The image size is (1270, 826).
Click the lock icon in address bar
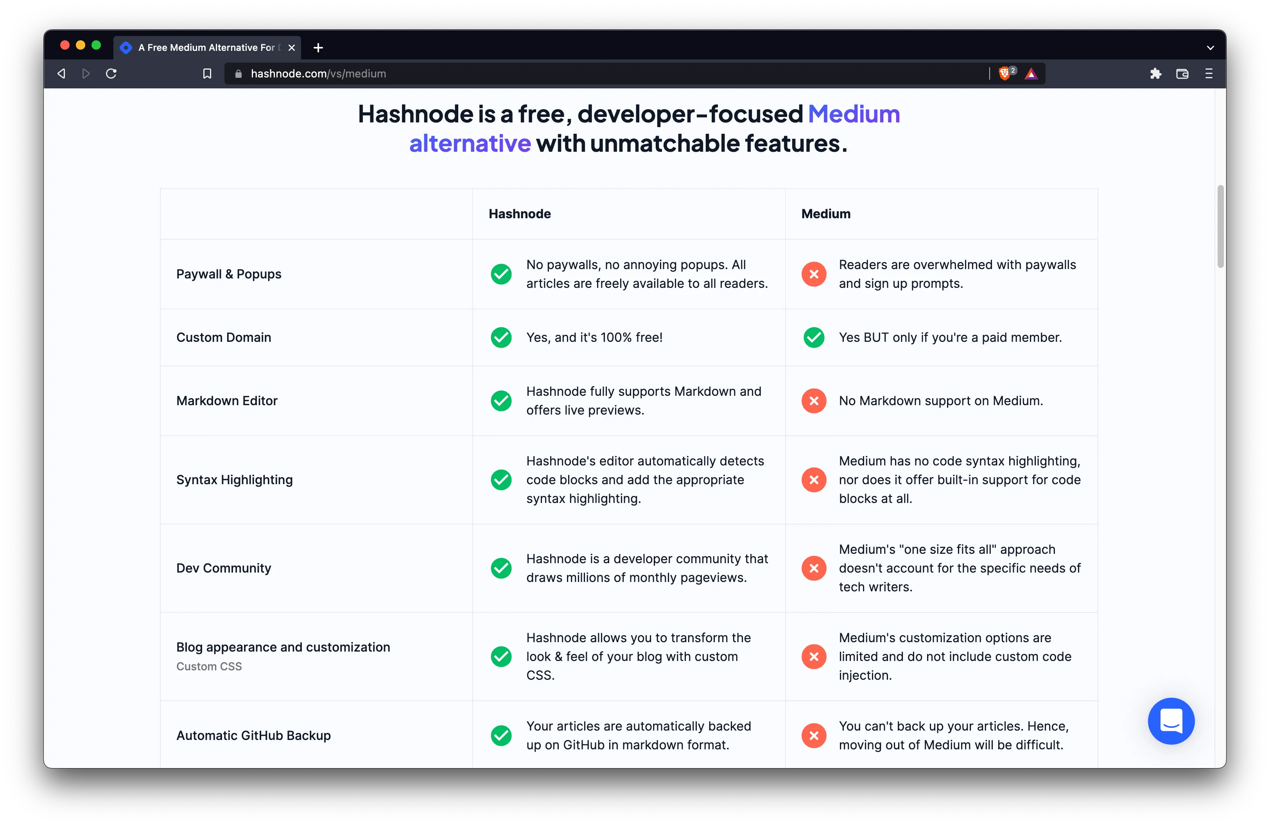click(x=239, y=74)
